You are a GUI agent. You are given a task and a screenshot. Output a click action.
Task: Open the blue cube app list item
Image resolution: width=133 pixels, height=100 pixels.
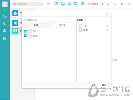click(15, 13)
